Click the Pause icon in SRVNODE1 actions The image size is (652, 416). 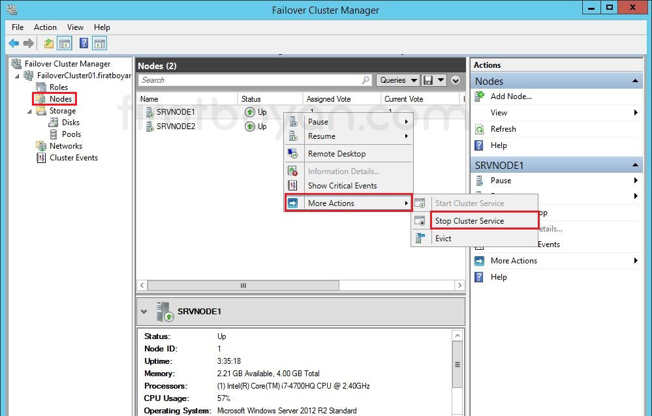point(480,181)
